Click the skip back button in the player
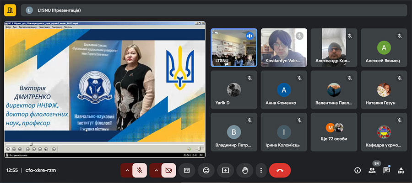 [27, 149]
